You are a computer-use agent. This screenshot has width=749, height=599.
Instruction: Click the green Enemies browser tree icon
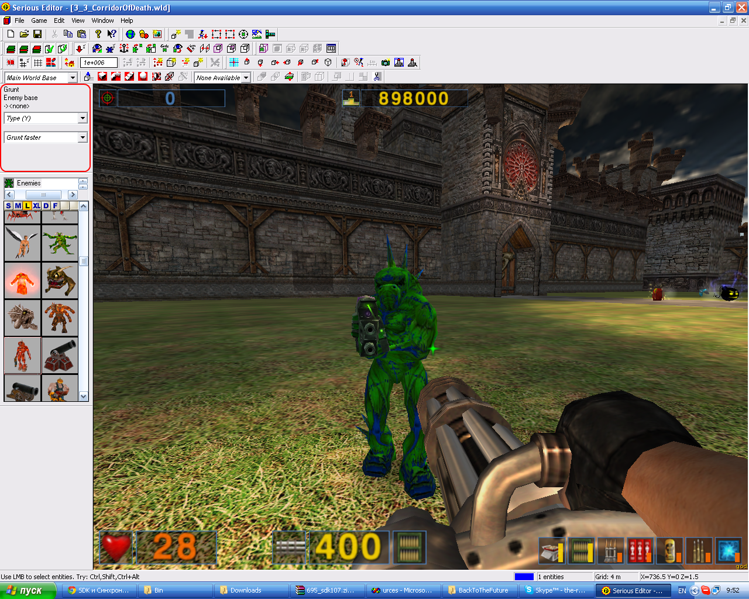point(9,183)
